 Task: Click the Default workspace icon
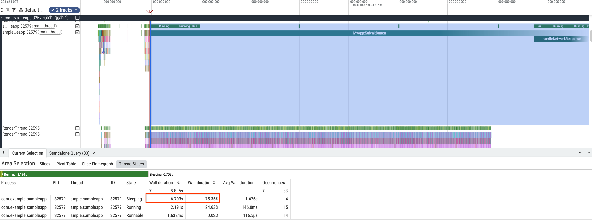click(21, 10)
